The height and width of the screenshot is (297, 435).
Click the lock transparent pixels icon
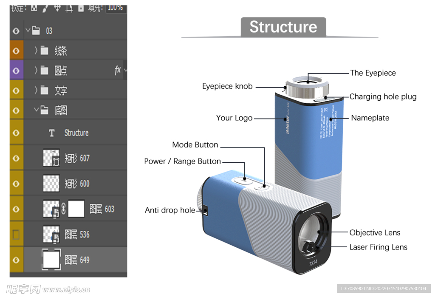[34, 8]
